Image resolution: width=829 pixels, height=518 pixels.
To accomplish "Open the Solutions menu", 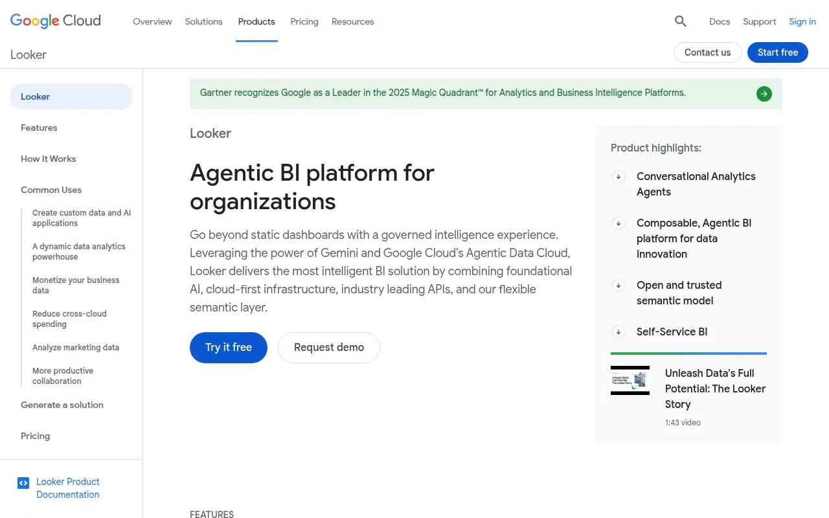I will (x=203, y=21).
